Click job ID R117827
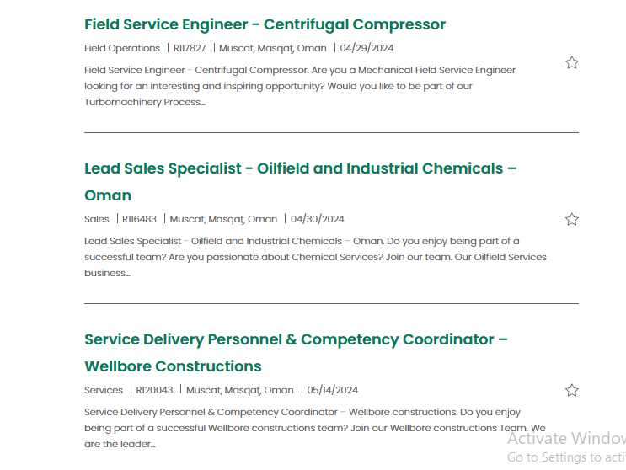Screen dimensions: 626x470 pos(190,48)
